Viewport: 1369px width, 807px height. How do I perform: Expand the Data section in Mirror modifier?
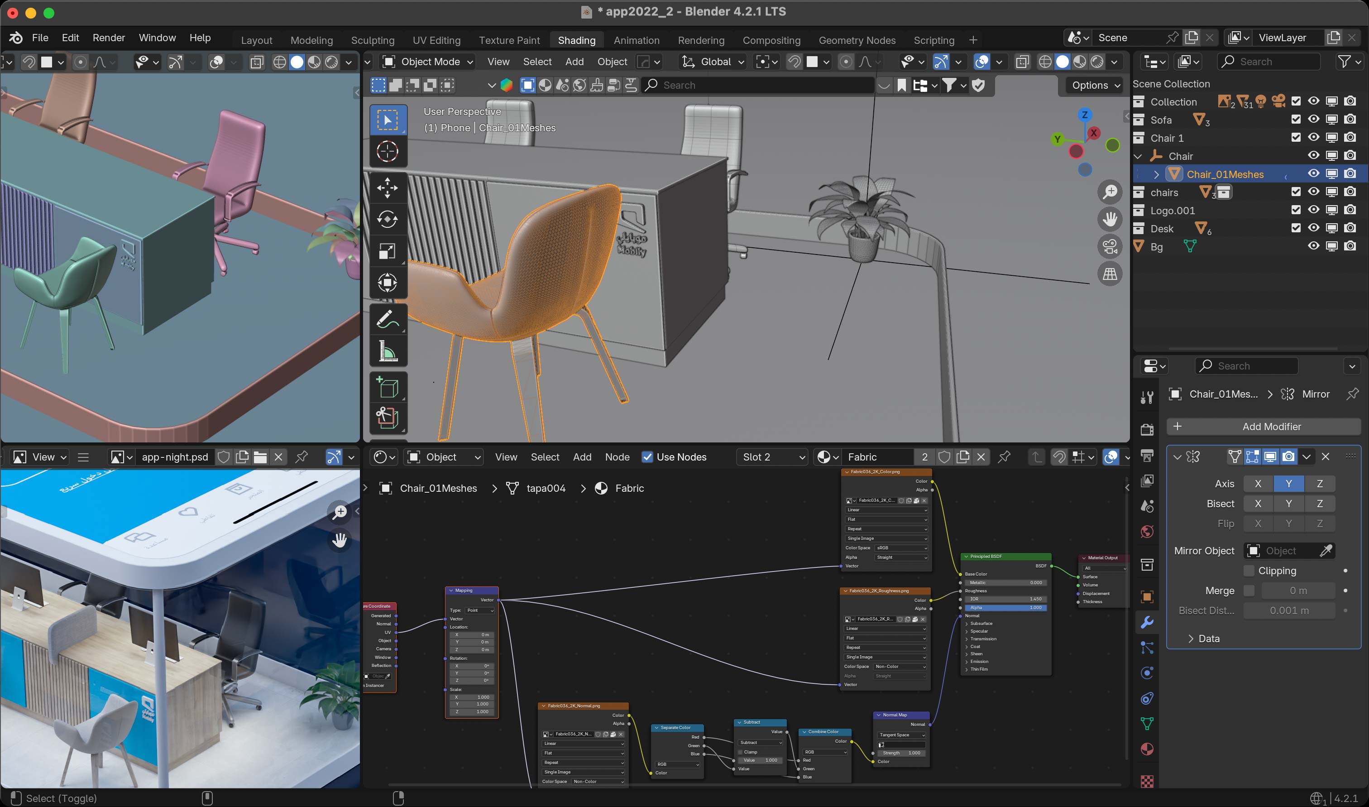pos(1203,639)
